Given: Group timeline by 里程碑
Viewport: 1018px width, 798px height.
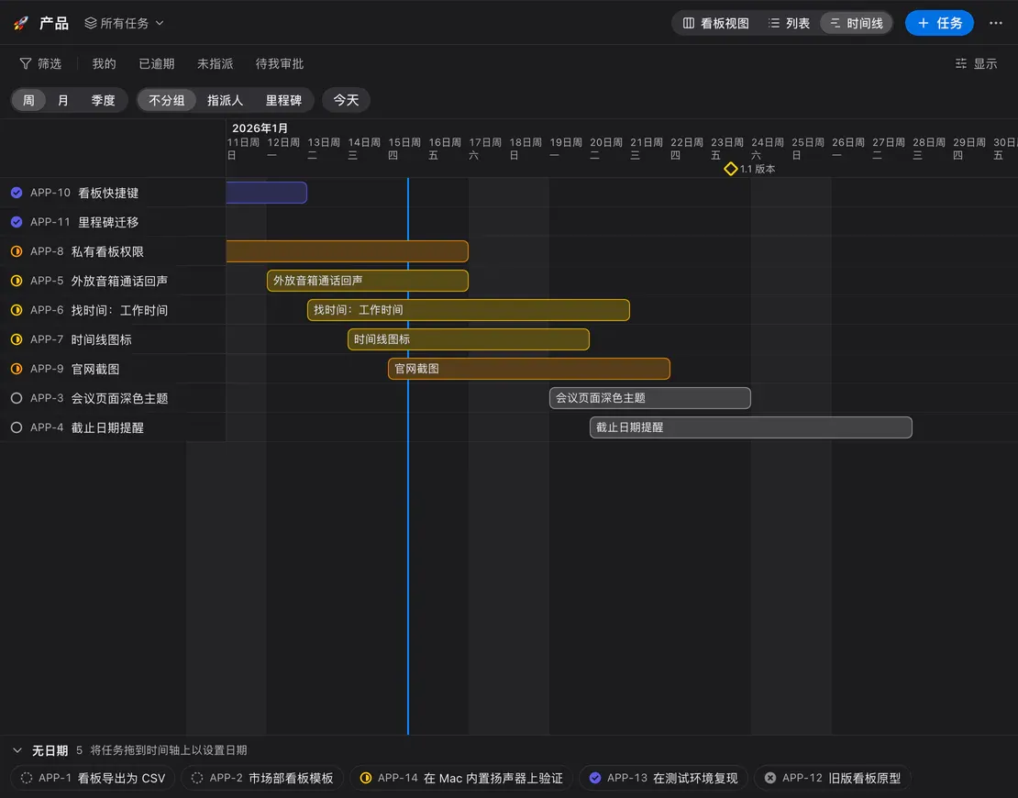Looking at the screenshot, I should point(283,100).
